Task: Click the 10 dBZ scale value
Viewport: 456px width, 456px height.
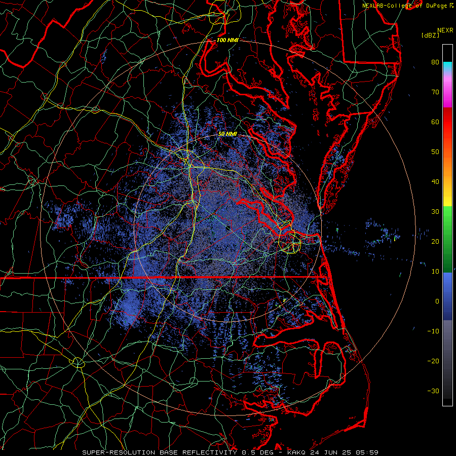Action: coord(435,272)
